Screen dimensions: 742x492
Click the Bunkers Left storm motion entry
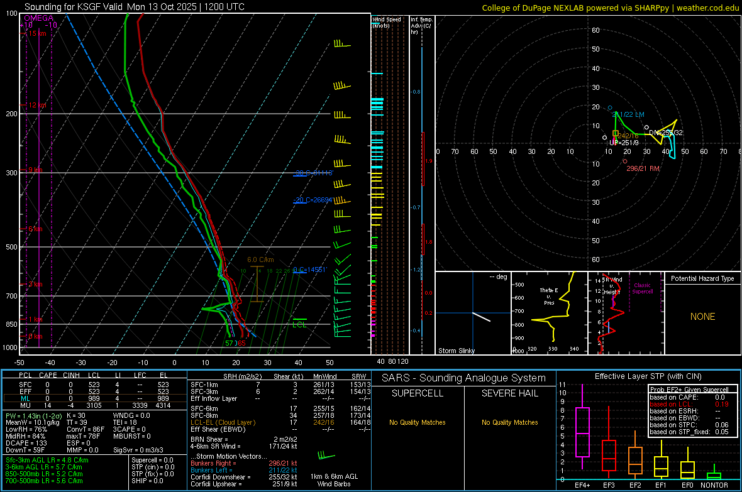pos(244,470)
